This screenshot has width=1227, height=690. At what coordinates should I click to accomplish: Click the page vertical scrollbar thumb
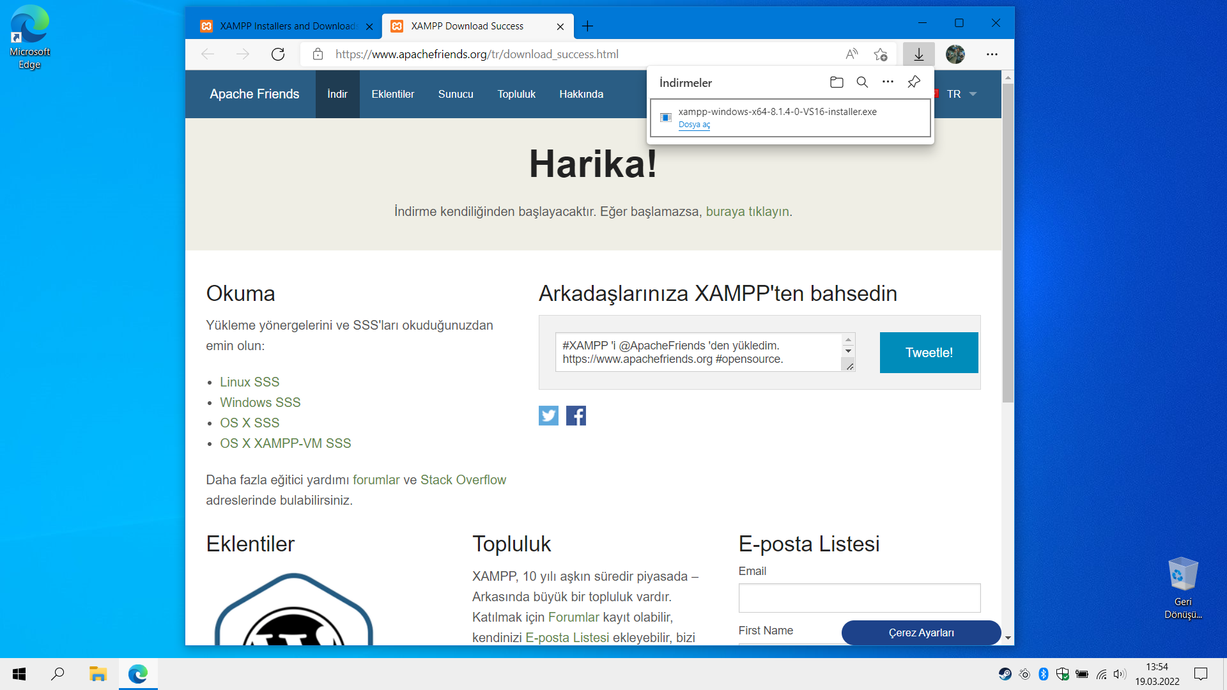(1008, 243)
